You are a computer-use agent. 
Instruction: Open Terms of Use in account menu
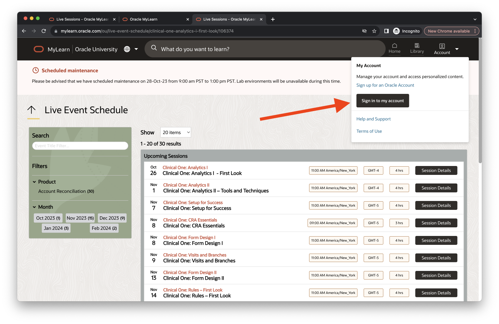(369, 131)
